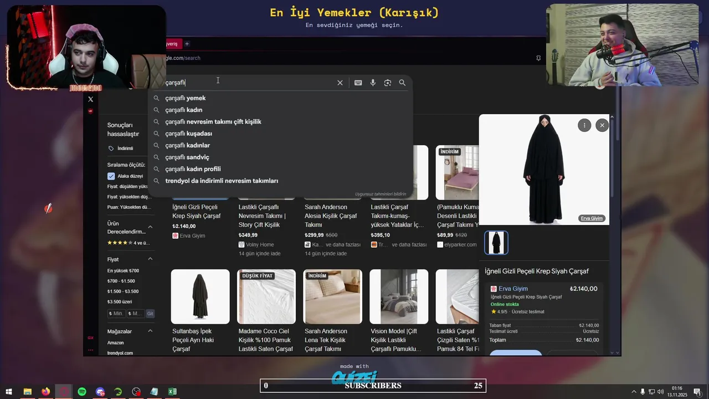
Task: Open Sarah Anderson Lena Tek Kişilik product
Action: [x=332, y=311]
